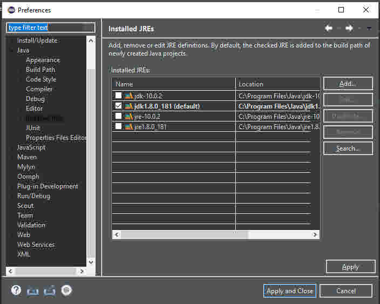This screenshot has height=304, width=380.
Task: Click the jre-10.0.2 library icon
Action: [x=128, y=117]
